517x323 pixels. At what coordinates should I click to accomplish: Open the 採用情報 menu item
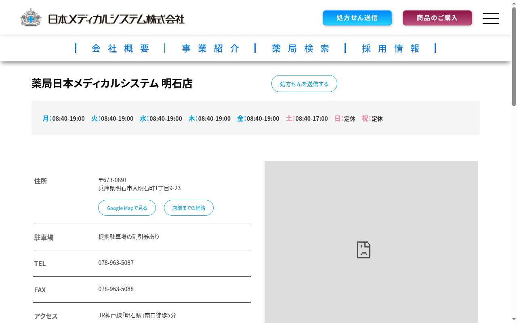click(x=391, y=48)
